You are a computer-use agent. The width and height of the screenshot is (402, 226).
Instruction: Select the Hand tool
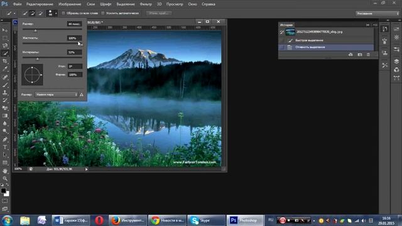tap(5, 171)
